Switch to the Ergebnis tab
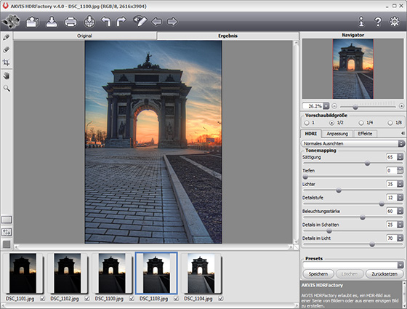The height and width of the screenshot is (309, 407). (x=227, y=36)
